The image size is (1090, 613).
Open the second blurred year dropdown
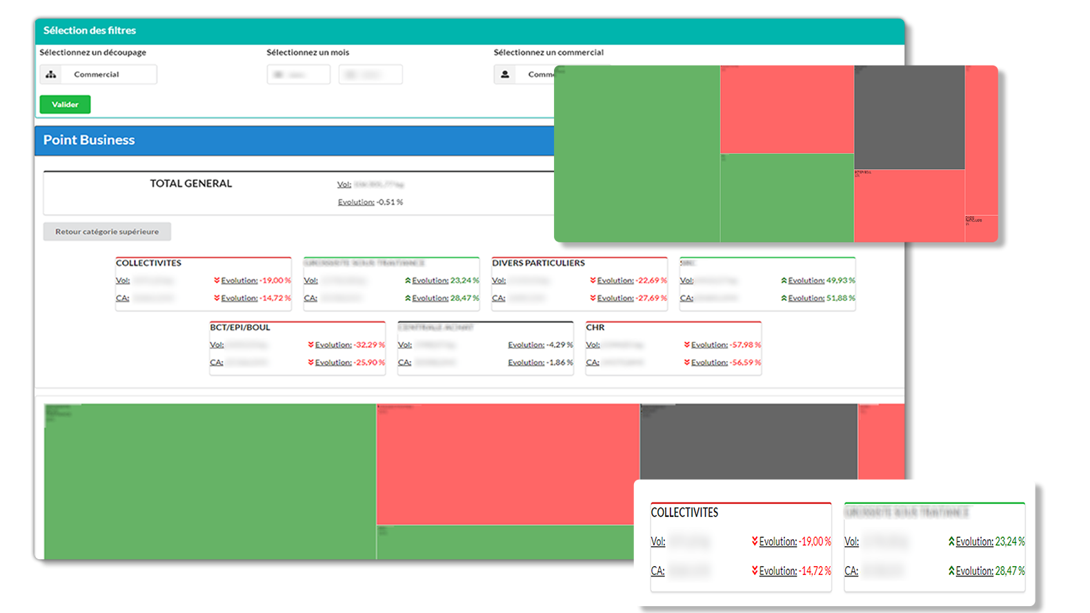(370, 75)
